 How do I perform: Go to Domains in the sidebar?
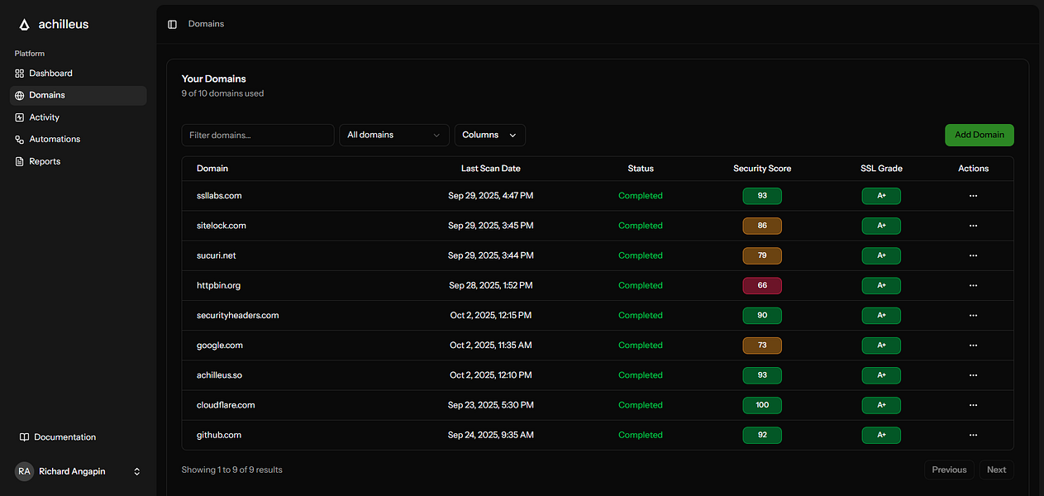pos(78,95)
